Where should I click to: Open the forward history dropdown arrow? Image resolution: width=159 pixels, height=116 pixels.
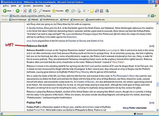tap(21, 11)
